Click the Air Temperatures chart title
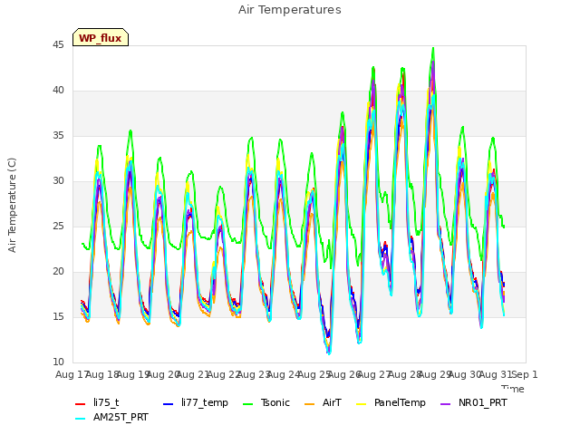This screenshot has width=580, height=435. click(x=290, y=10)
